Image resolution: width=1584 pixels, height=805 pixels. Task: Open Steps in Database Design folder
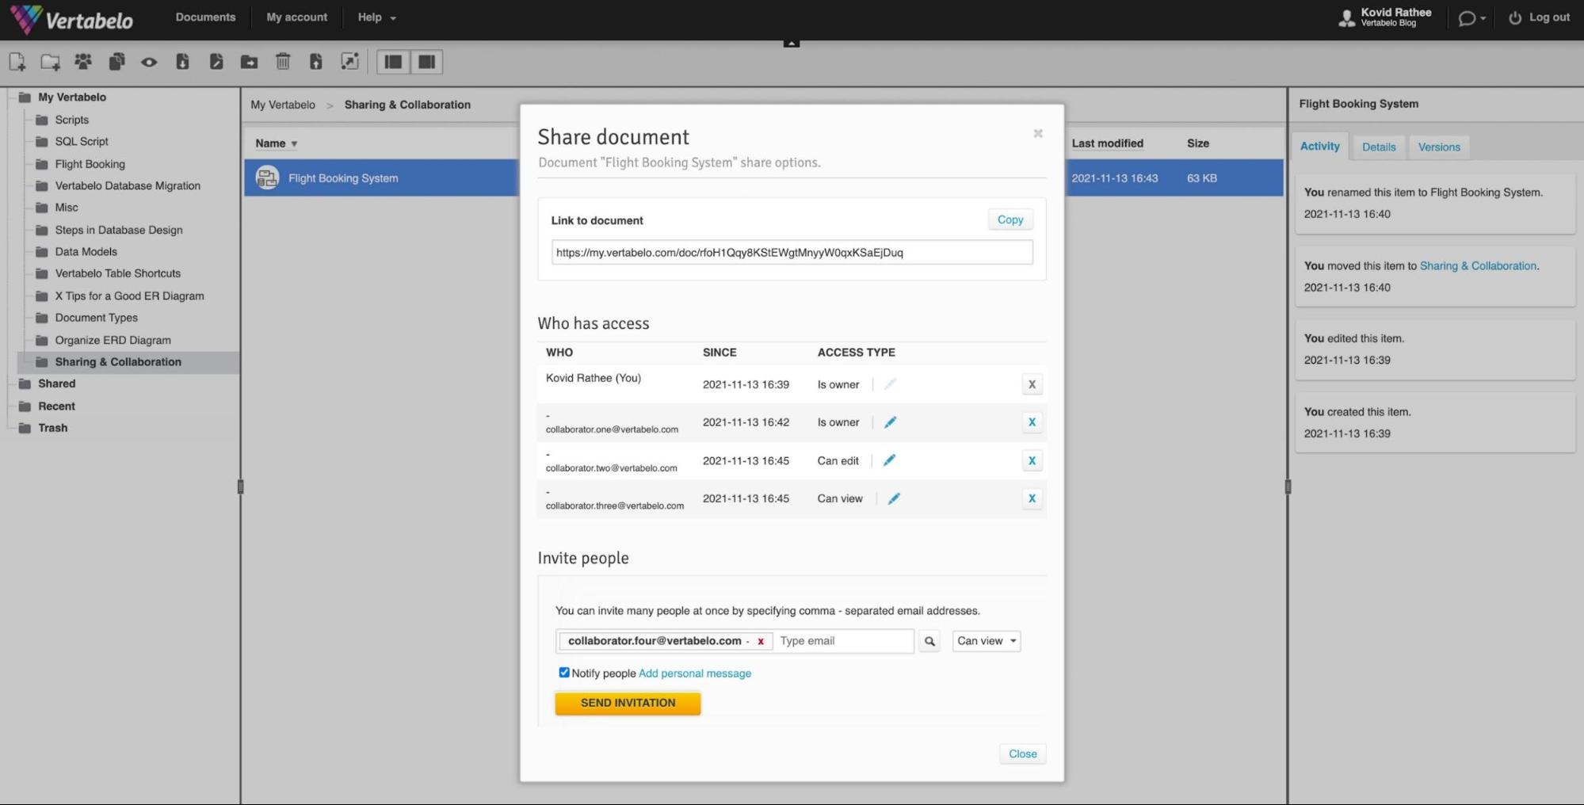click(x=119, y=230)
